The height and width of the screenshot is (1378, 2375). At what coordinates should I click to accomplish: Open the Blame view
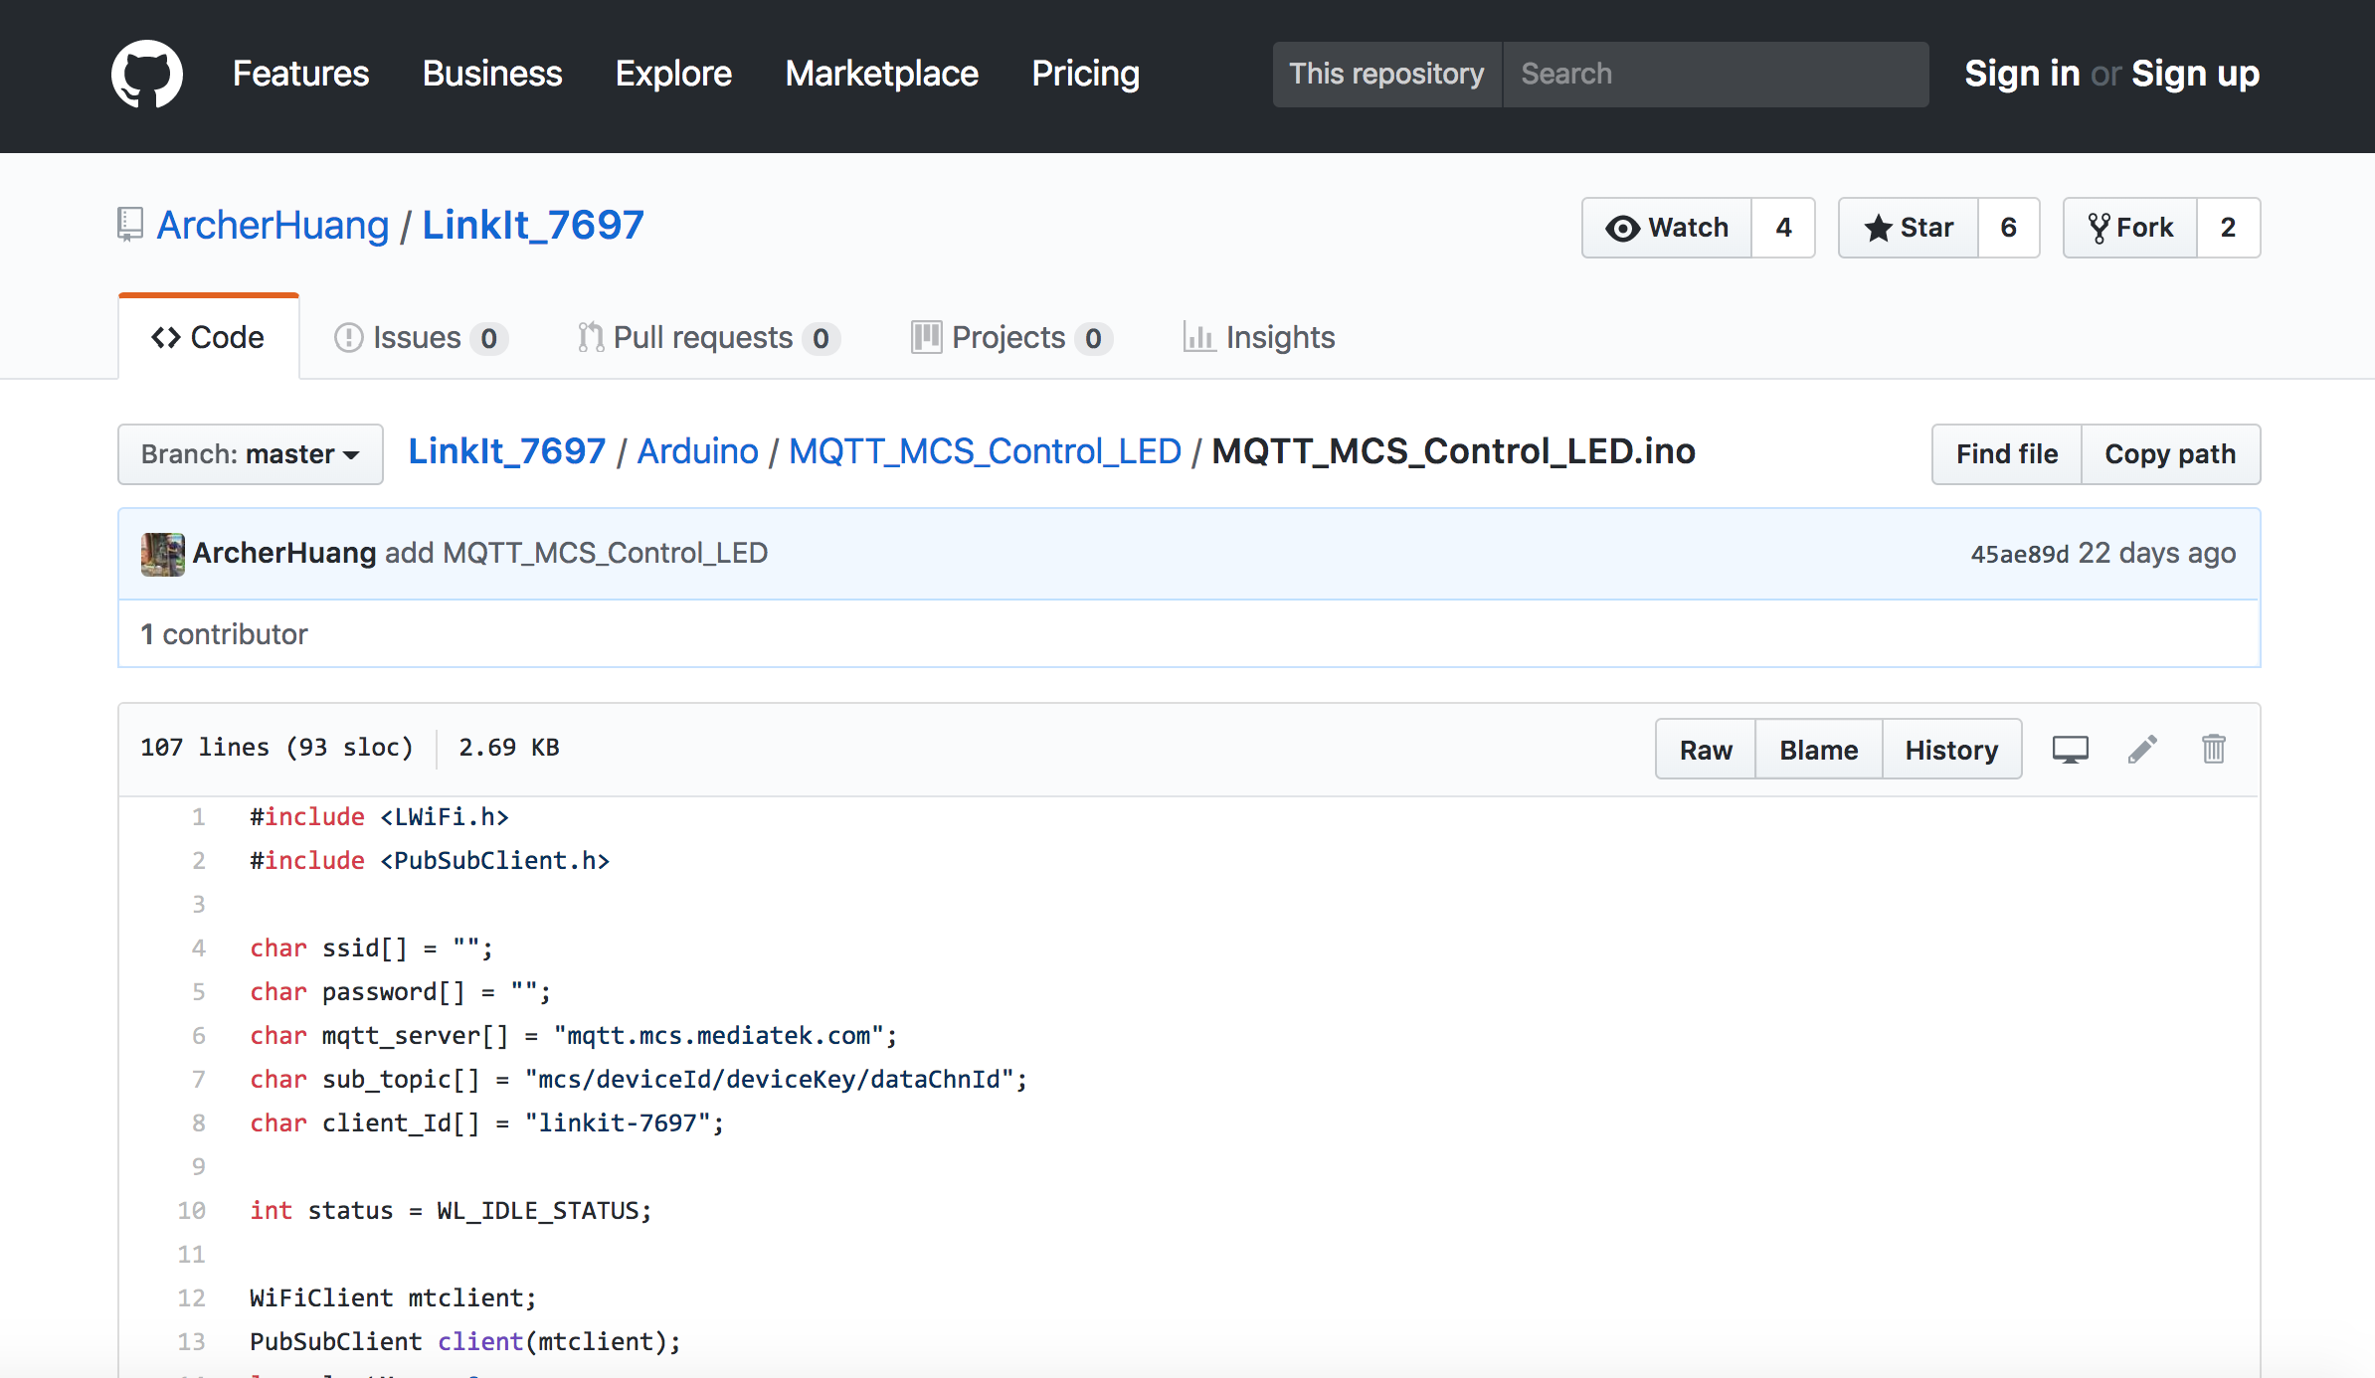pos(1818,750)
